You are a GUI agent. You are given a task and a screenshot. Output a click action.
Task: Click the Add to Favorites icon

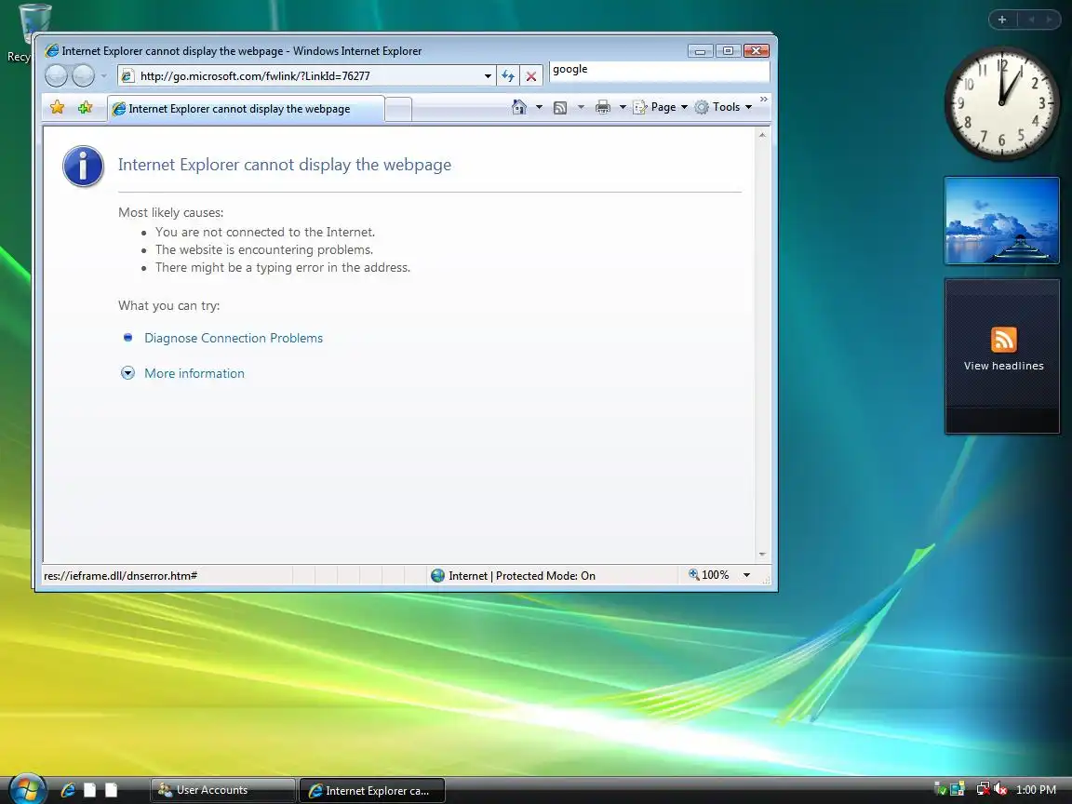point(85,107)
